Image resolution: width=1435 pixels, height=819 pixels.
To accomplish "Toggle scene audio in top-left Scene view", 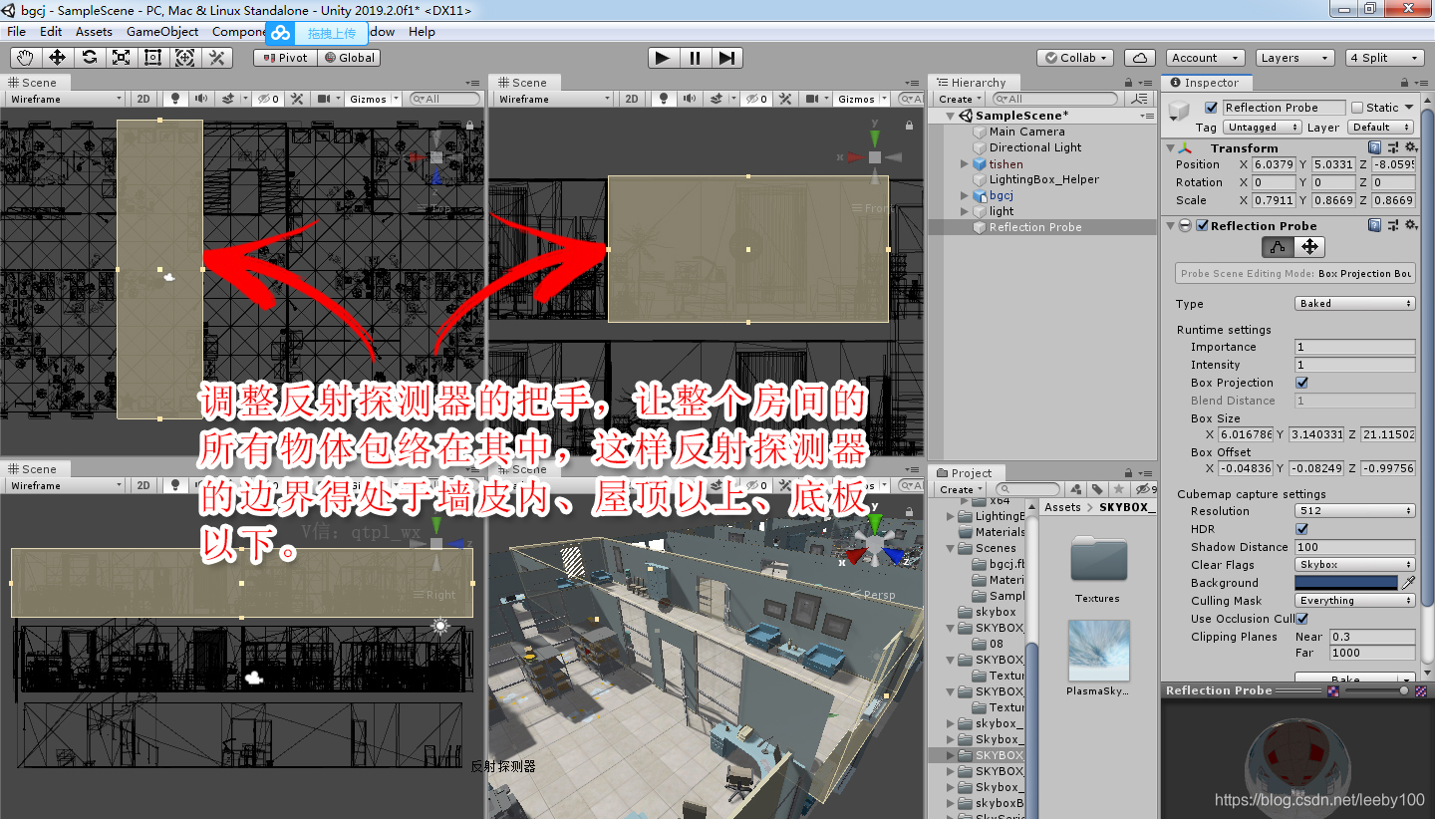I will 201,99.
